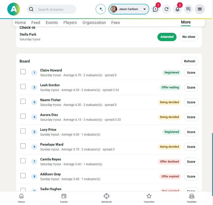
Task: Mark Stella Park as No-show
Action: (189, 37)
